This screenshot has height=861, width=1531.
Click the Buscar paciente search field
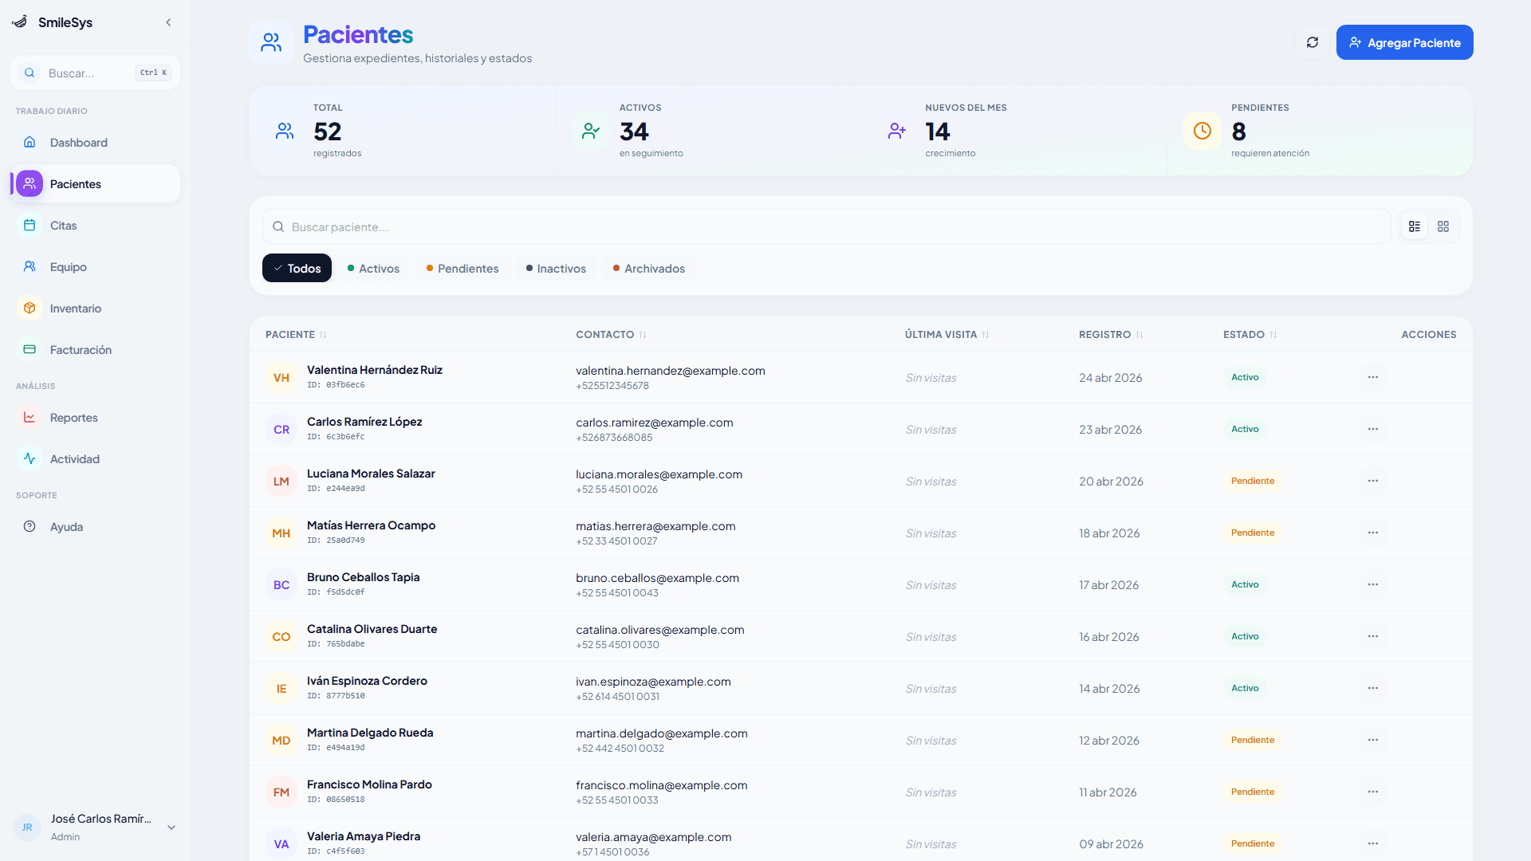(826, 226)
